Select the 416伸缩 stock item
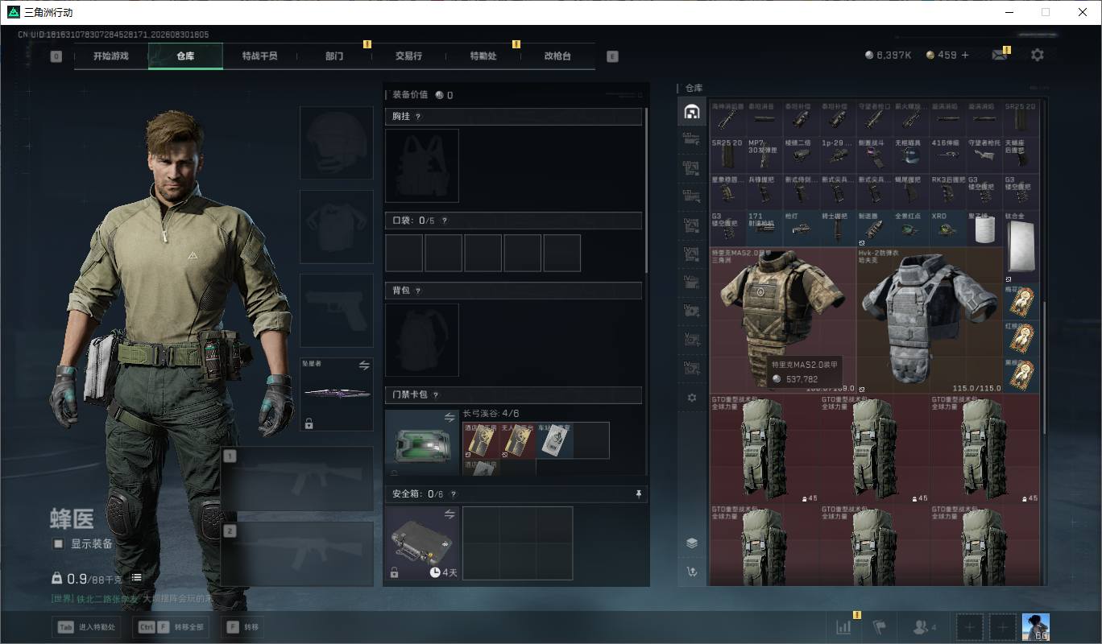The width and height of the screenshot is (1102, 644). 947,155
